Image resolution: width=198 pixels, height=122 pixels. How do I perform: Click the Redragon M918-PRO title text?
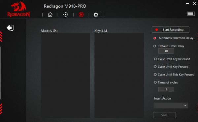pyautogui.click(x=65, y=6)
